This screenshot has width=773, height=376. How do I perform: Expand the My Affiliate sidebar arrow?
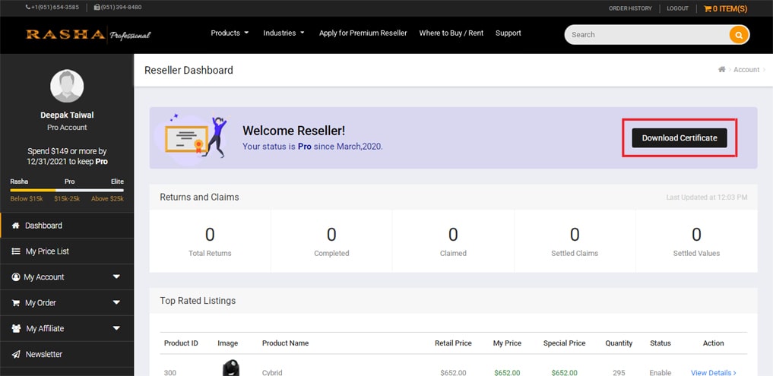coord(116,329)
